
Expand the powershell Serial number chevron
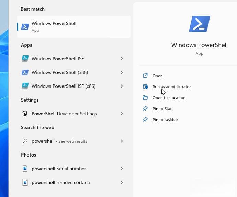(122, 169)
